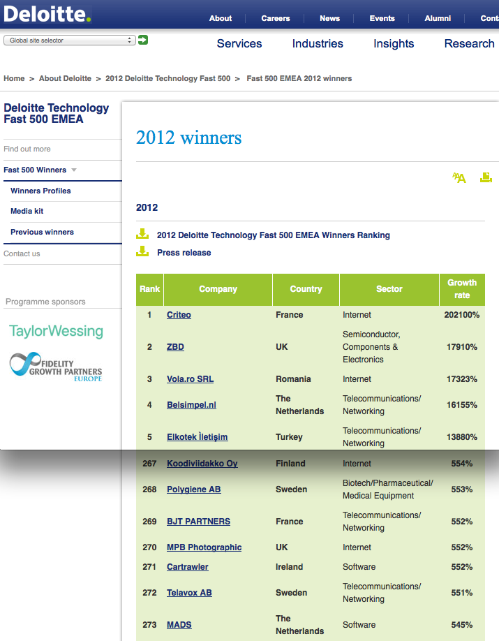Open Winners Profiles sidebar link
499x641 pixels.
pos(40,191)
